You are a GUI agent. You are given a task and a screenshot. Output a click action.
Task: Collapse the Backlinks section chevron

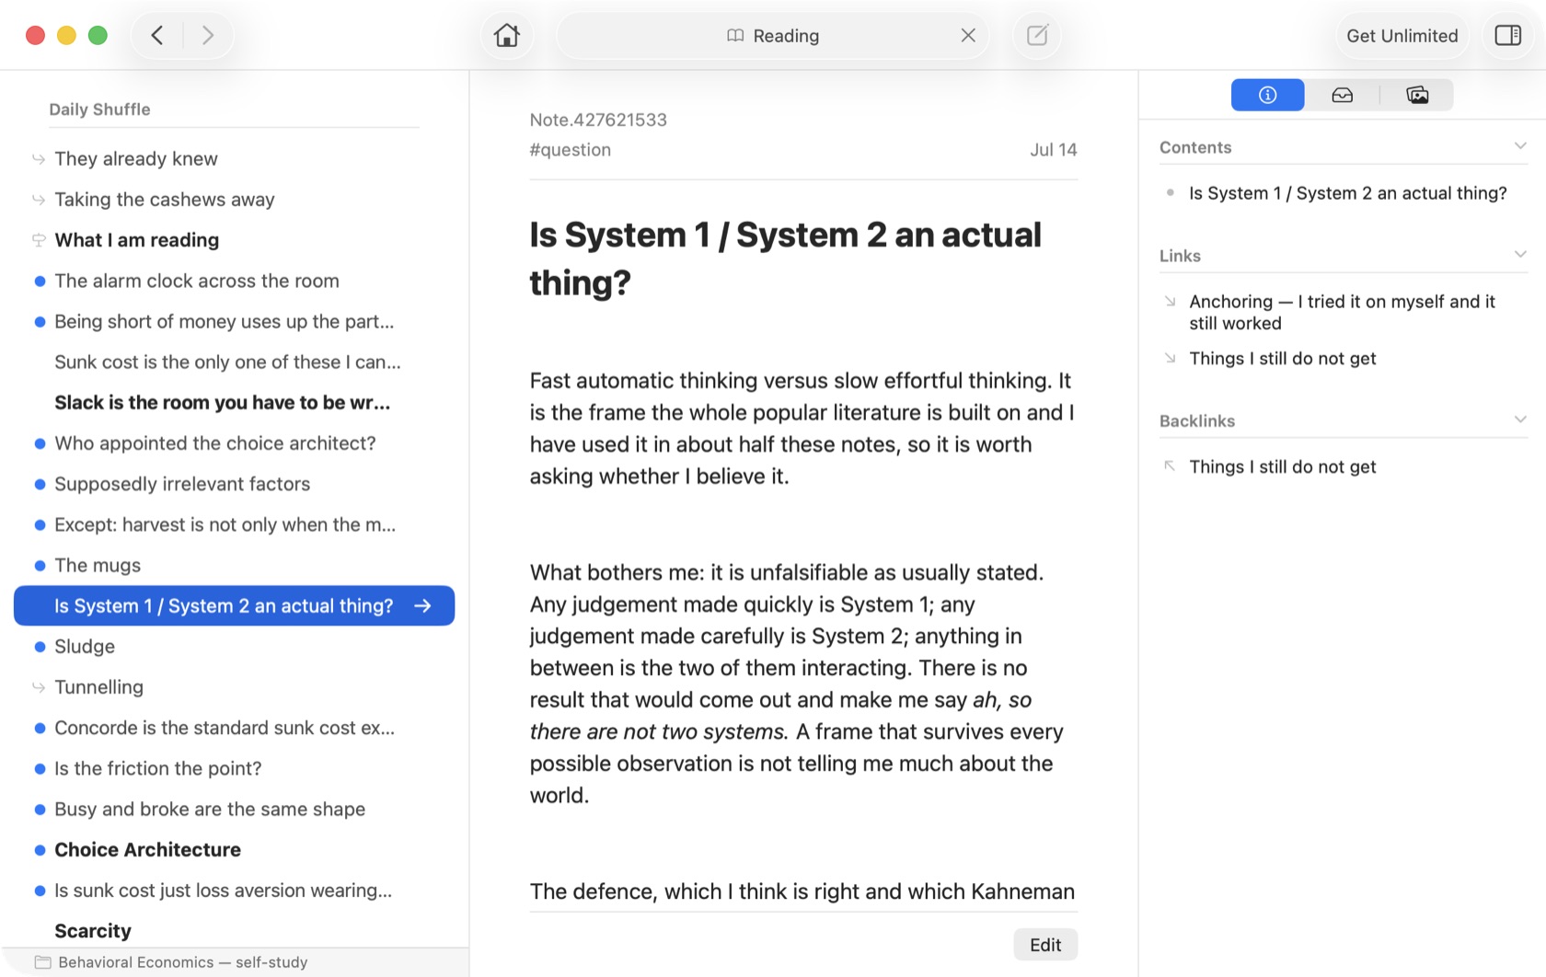(1520, 420)
